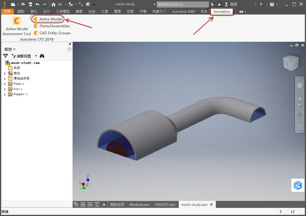The width and height of the screenshot is (306, 216).
Task: Arrange windows vertically icon
Action: (97, 204)
